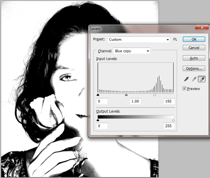Click the input highlight field showing 192
This screenshot has height=178, width=210.
pyautogui.click(x=169, y=101)
